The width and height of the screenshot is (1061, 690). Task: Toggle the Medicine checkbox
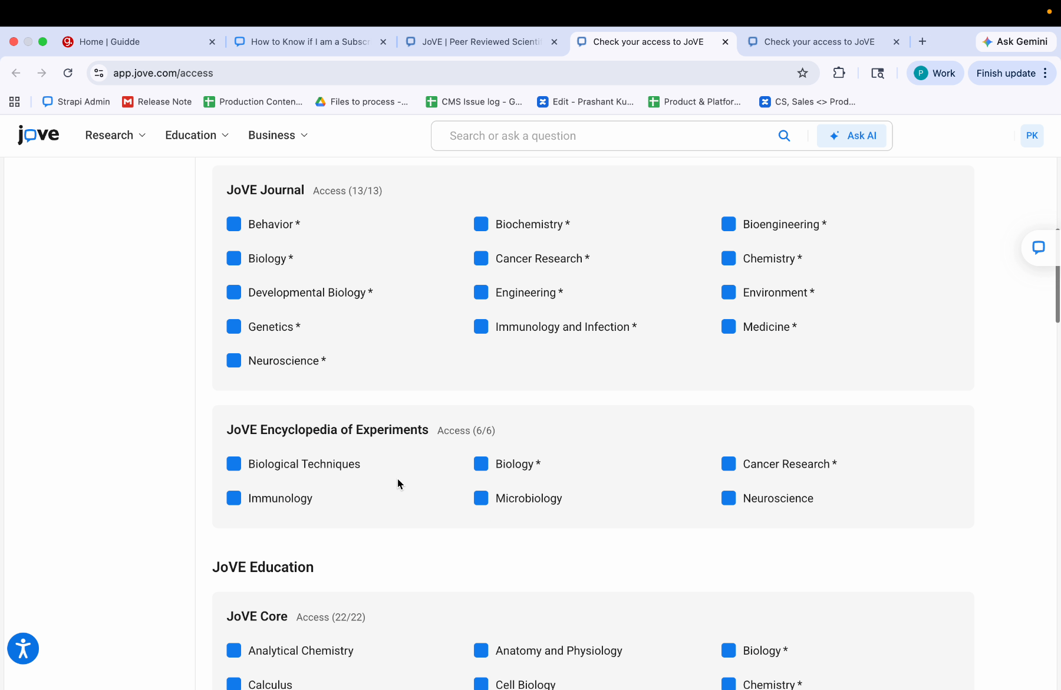729,327
